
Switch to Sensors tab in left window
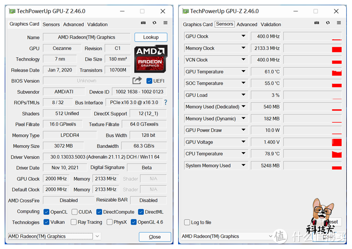click(51, 24)
